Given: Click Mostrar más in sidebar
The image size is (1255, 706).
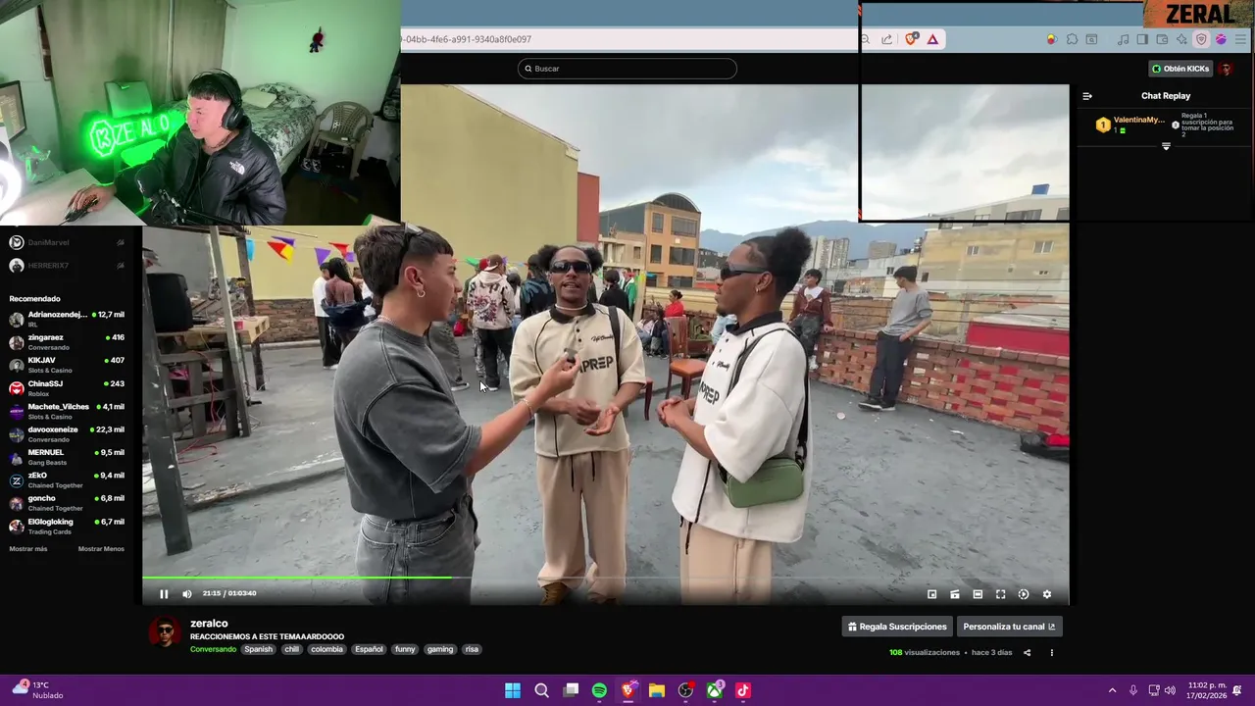Looking at the screenshot, I should [28, 549].
